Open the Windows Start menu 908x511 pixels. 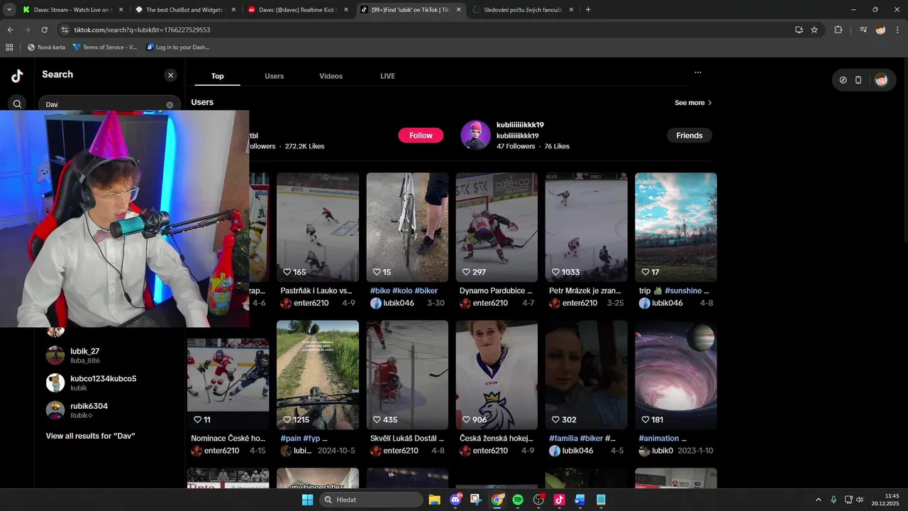tap(307, 500)
